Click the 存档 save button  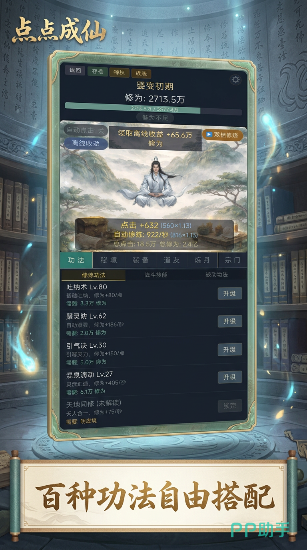(98, 72)
